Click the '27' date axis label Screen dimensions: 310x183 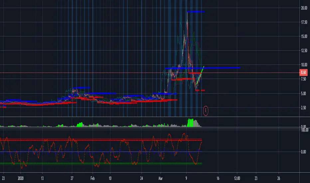coord(72,178)
